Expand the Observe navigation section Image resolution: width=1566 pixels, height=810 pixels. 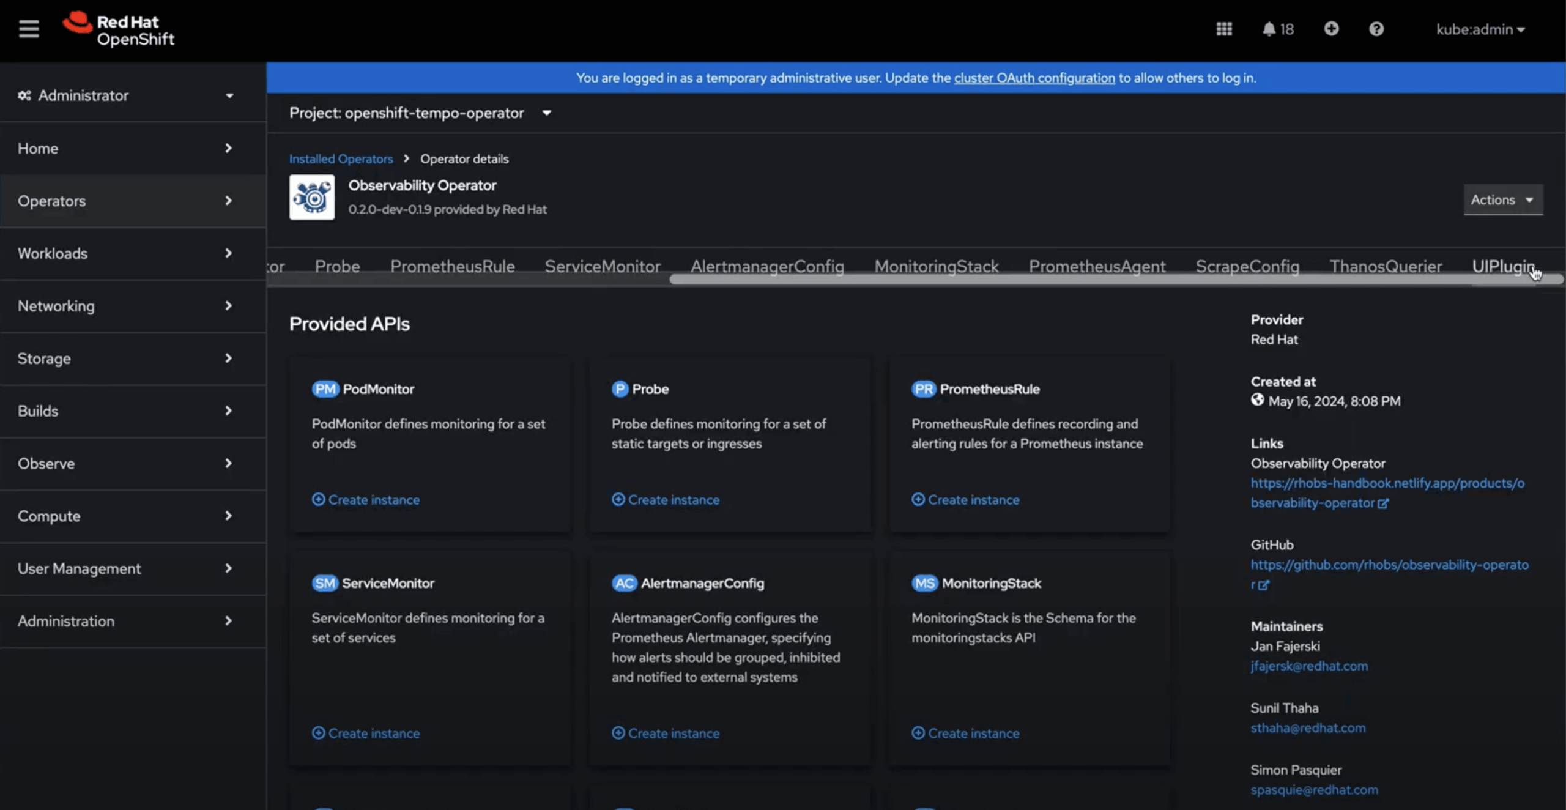pyautogui.click(x=133, y=464)
